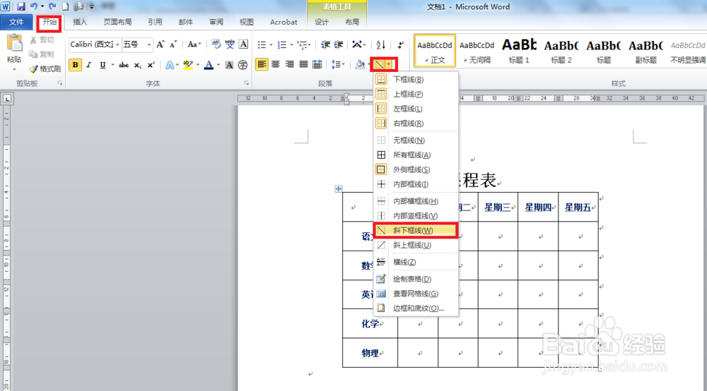This screenshot has width=707, height=391.
Task: Open the Bullets list dropdown arrow
Action: pyautogui.click(x=271, y=45)
